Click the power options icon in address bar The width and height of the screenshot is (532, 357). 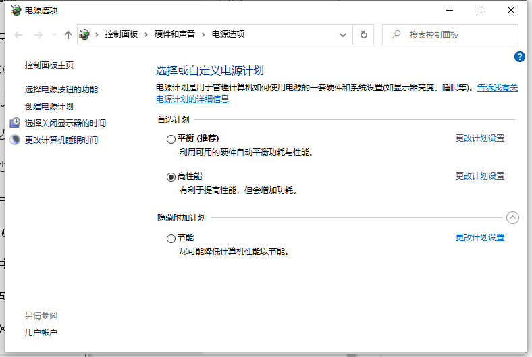click(x=84, y=34)
